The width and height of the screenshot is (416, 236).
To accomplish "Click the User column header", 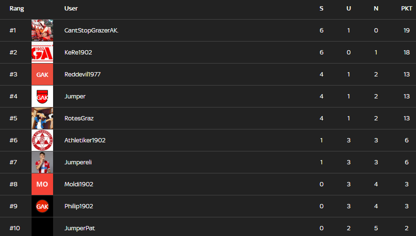I will [71, 9].
